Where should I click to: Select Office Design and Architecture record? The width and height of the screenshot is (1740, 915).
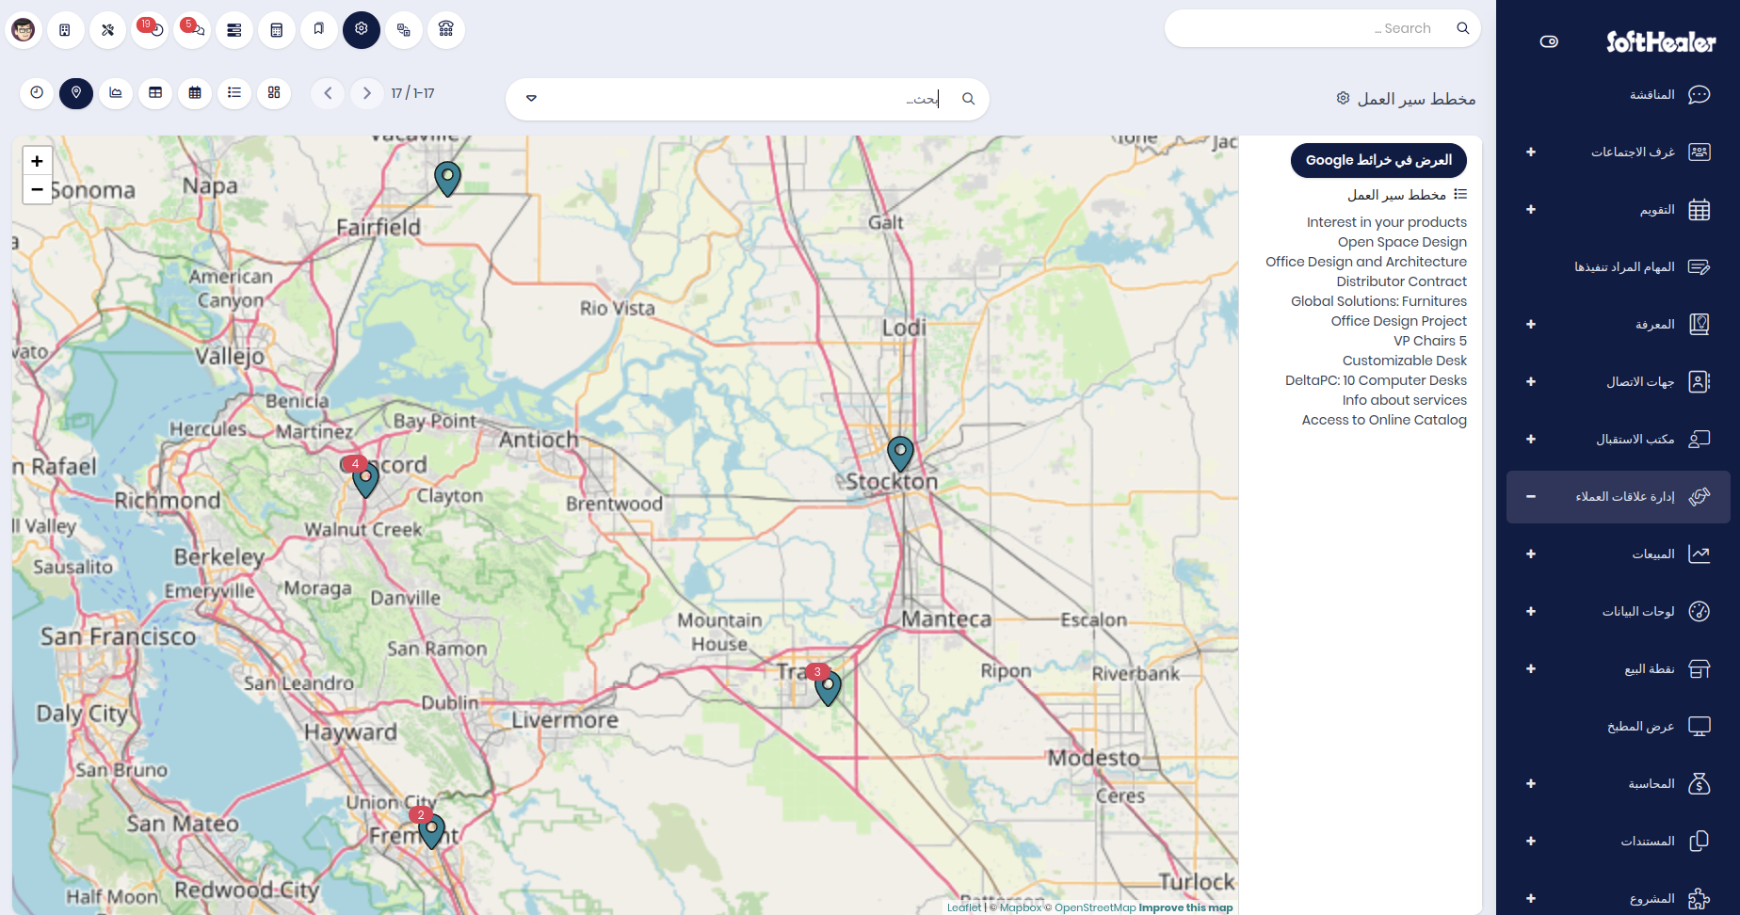[1366, 262]
